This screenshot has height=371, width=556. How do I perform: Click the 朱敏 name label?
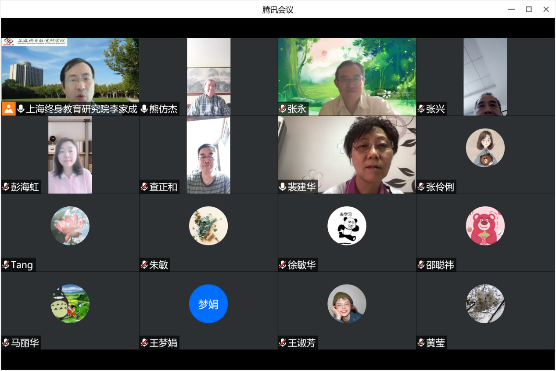coord(159,265)
